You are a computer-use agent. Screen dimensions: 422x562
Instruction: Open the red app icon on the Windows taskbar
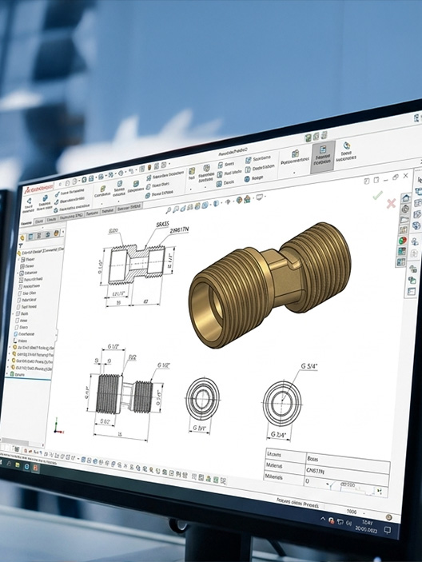pos(35,468)
